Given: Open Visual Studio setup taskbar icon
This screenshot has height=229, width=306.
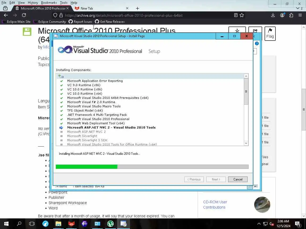Looking at the screenshot, I should [x=124, y=224].
